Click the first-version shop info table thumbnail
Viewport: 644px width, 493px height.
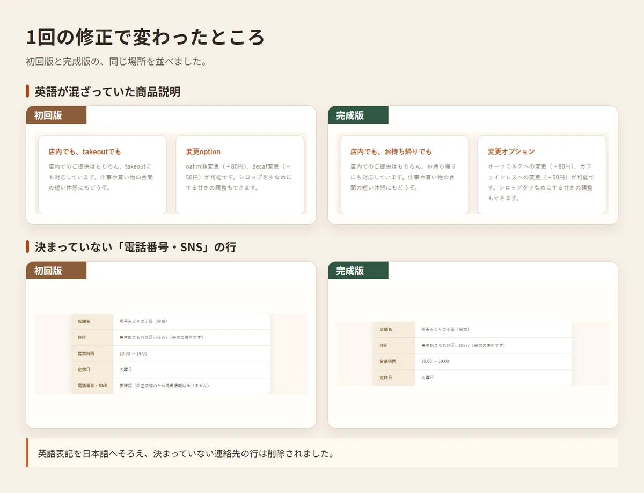tap(171, 354)
